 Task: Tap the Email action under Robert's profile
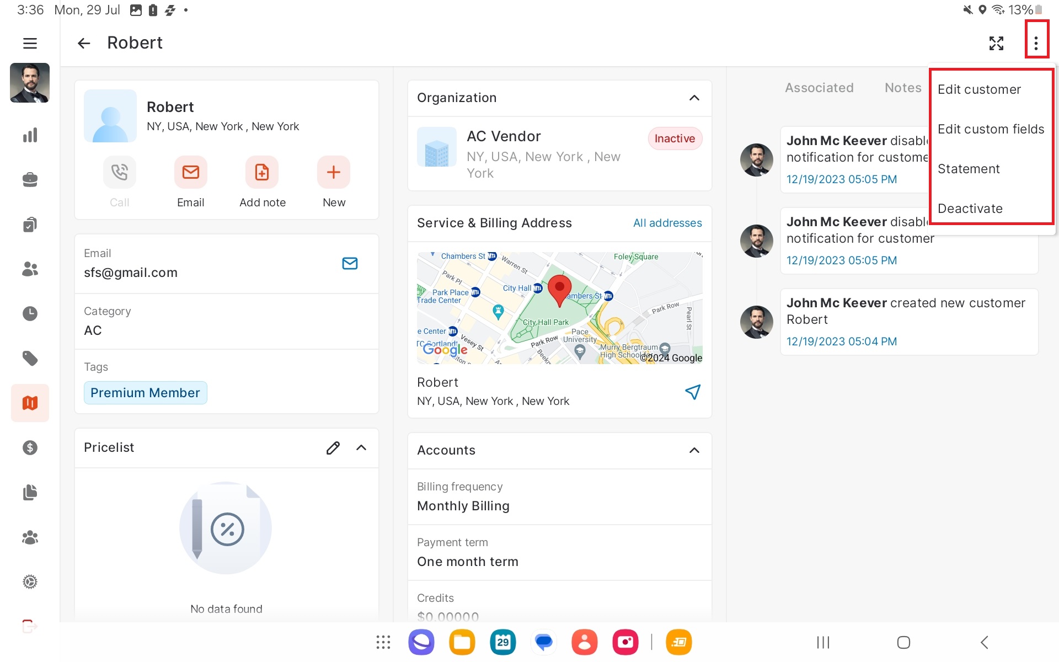click(190, 173)
